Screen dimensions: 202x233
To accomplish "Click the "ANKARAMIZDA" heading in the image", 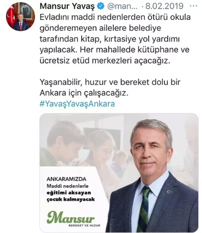I will [x=66, y=179].
